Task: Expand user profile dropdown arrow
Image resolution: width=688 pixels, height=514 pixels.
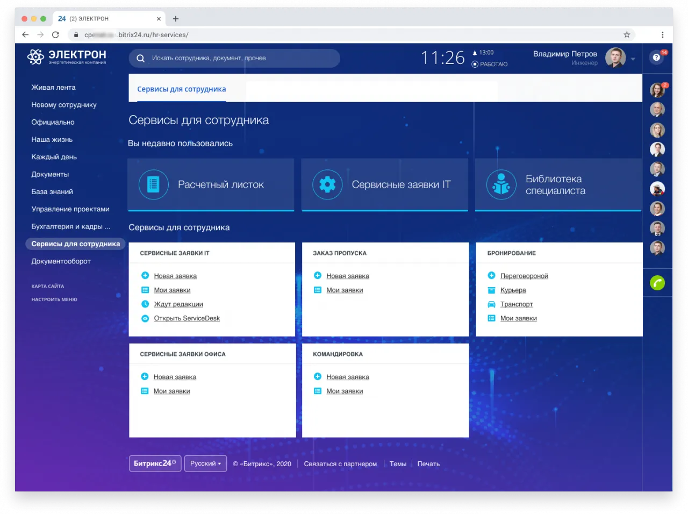Action: (x=633, y=59)
